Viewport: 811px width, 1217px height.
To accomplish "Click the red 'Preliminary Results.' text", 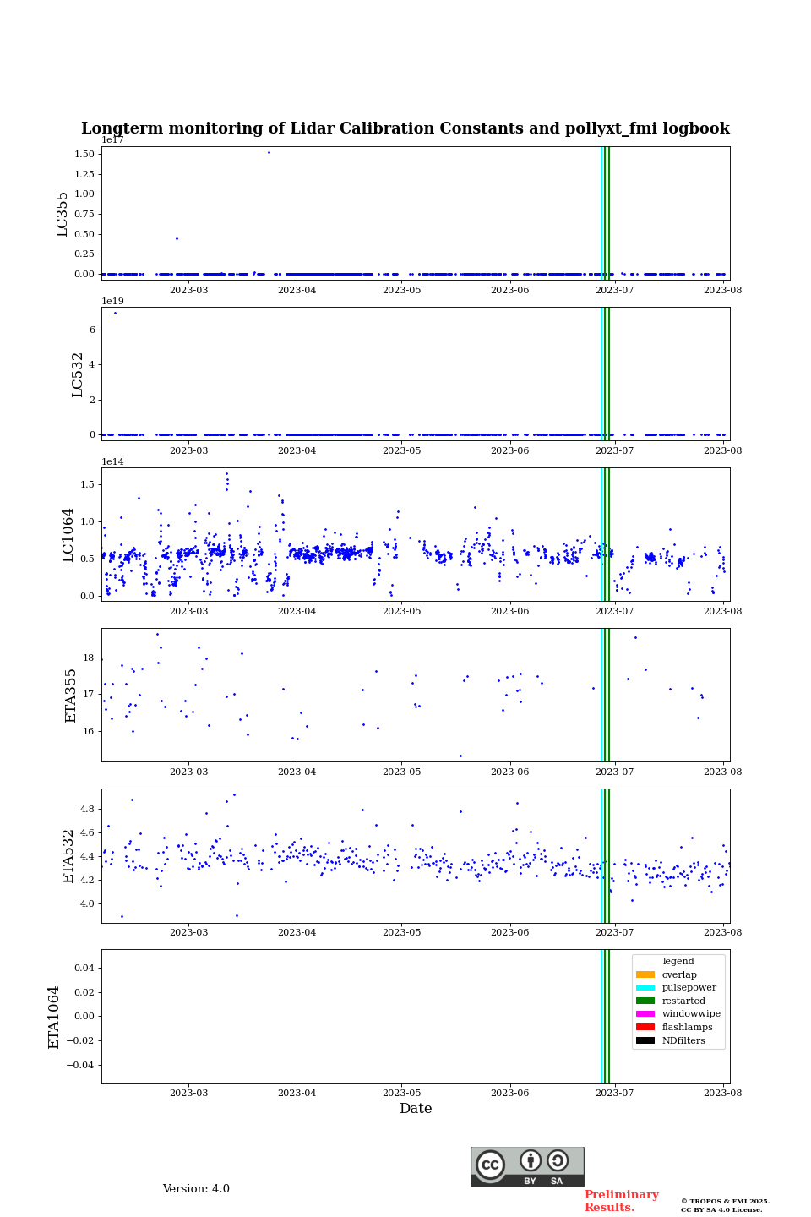I will [621, 1201].
